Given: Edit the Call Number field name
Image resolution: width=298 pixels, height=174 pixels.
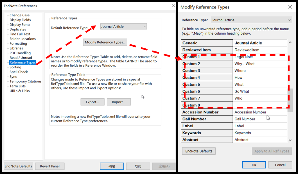Looking at the screenshot, I should pyautogui.click(x=260, y=119).
